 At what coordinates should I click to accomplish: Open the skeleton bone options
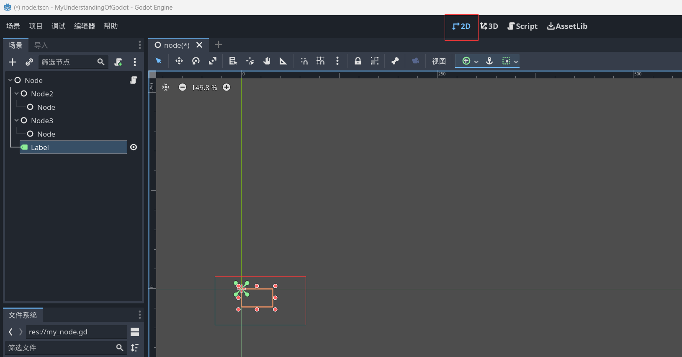(x=395, y=61)
